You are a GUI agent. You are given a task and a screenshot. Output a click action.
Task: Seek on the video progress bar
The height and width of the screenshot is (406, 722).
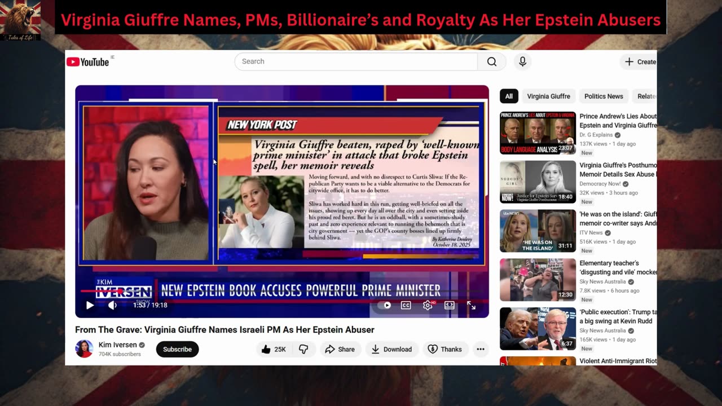point(282,292)
